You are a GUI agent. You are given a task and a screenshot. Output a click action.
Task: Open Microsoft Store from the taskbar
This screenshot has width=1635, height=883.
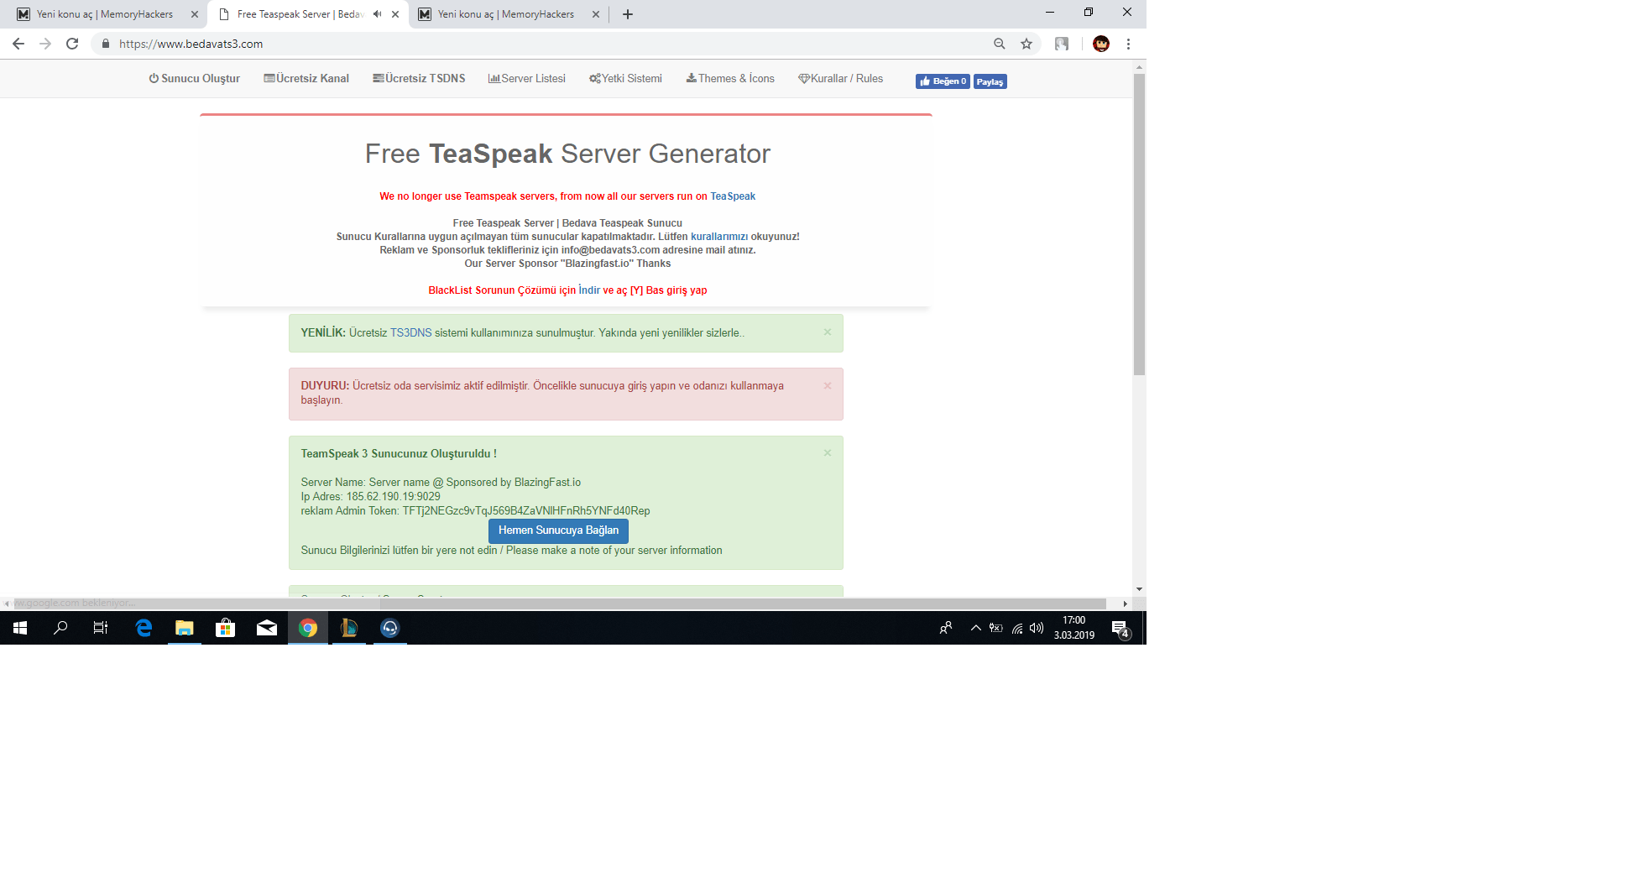tap(226, 628)
